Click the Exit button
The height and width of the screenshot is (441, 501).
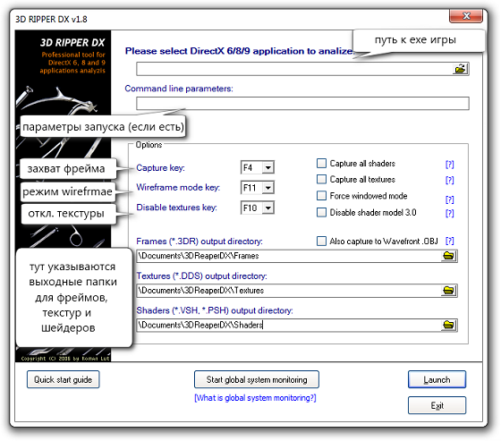437,405
